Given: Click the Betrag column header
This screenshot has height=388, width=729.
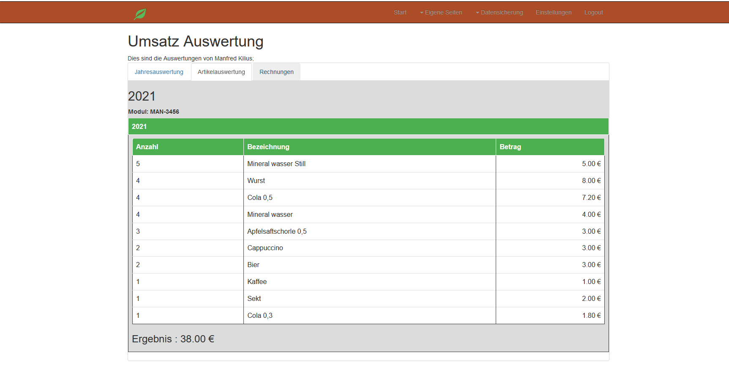Looking at the screenshot, I should pyautogui.click(x=510, y=147).
